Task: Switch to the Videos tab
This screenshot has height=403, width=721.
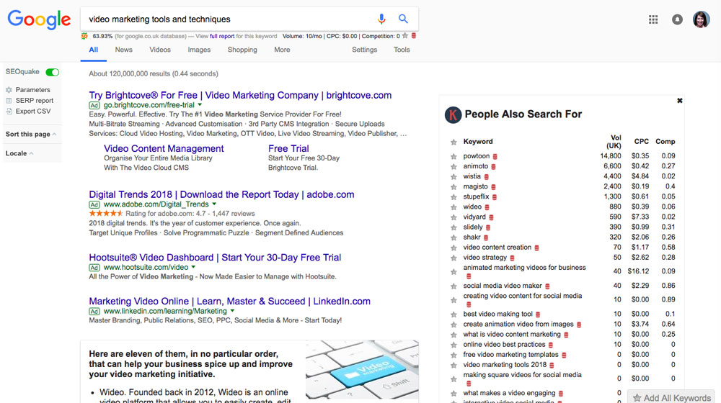Action: pos(160,50)
